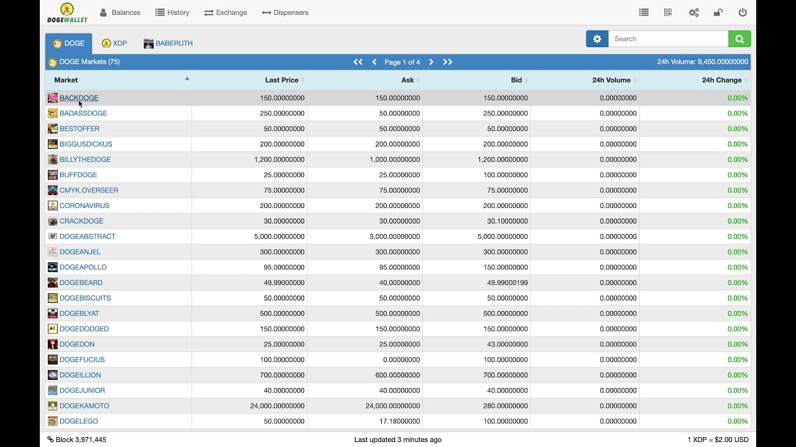Click the DOGEILLION market thumbnail icon

tap(53, 375)
